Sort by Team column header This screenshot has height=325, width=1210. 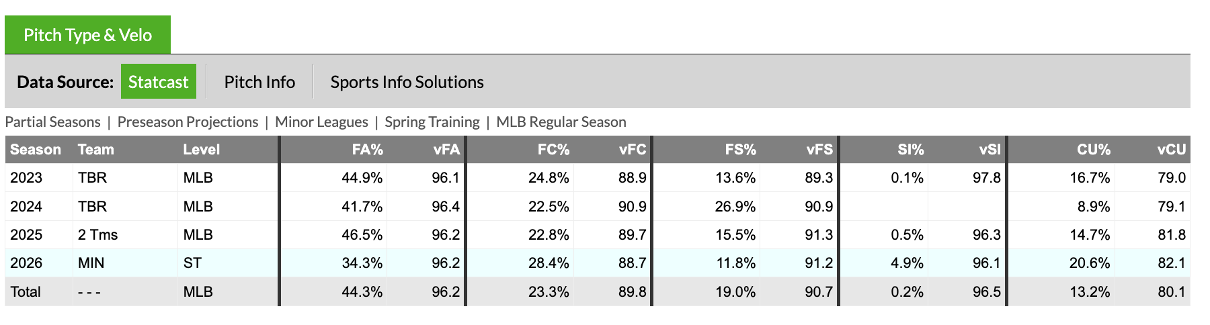coord(95,150)
